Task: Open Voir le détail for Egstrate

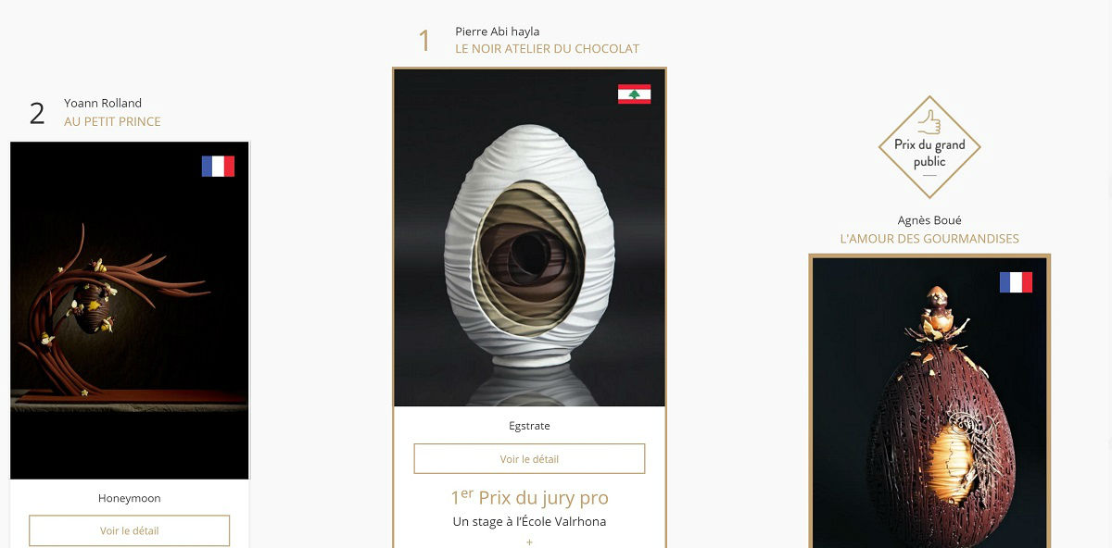Action: tap(529, 459)
